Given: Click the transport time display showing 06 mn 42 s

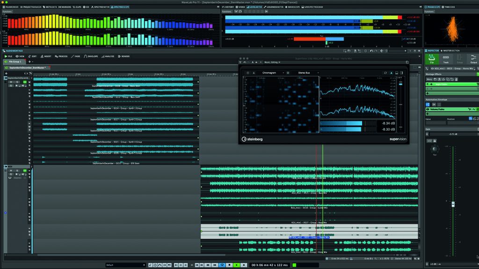Looking at the screenshot, I should 269,265.
